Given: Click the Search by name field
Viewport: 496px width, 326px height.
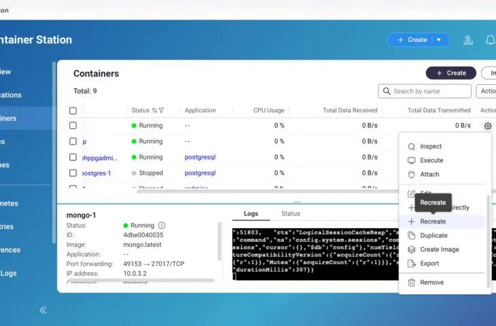Looking at the screenshot, I should [425, 92].
